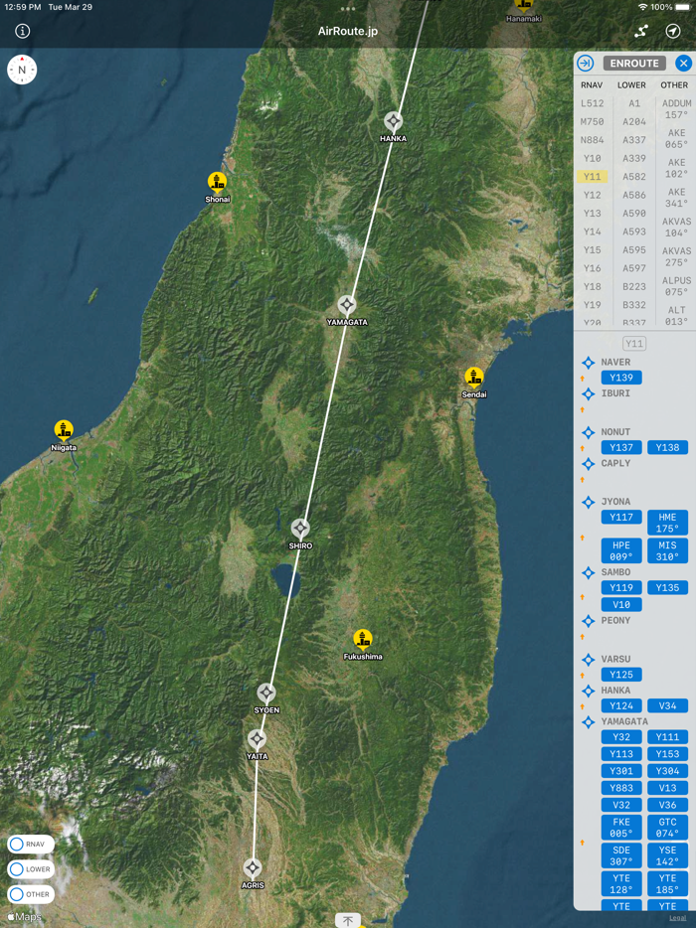The width and height of the screenshot is (696, 928).
Task: Toggle the OTHER layer switch
Action: (x=31, y=894)
